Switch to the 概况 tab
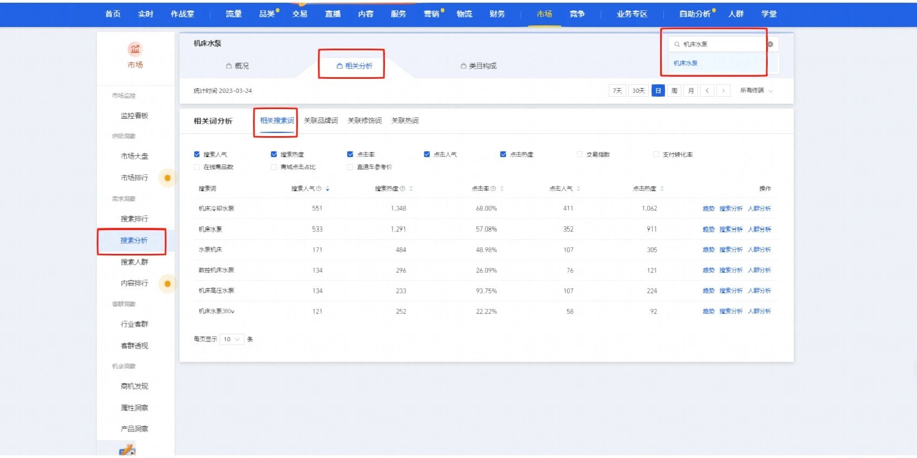Screen dimensions: 917x458 237,66
